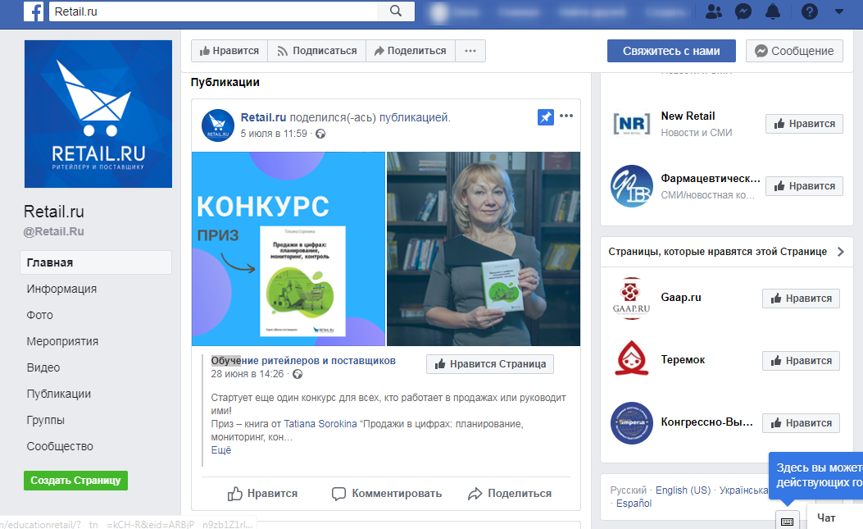863x529 pixels.
Task: Open the Фармацевтическ... page link
Action: 711,179
